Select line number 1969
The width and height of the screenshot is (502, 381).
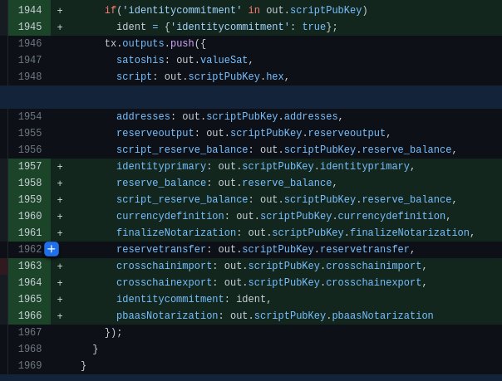coord(30,365)
